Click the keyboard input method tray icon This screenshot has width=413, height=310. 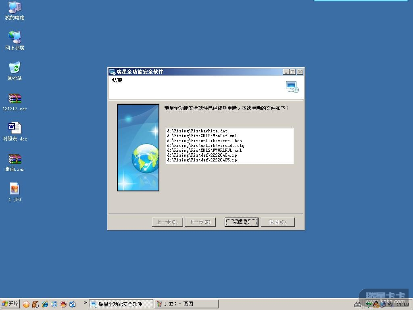tap(358, 304)
